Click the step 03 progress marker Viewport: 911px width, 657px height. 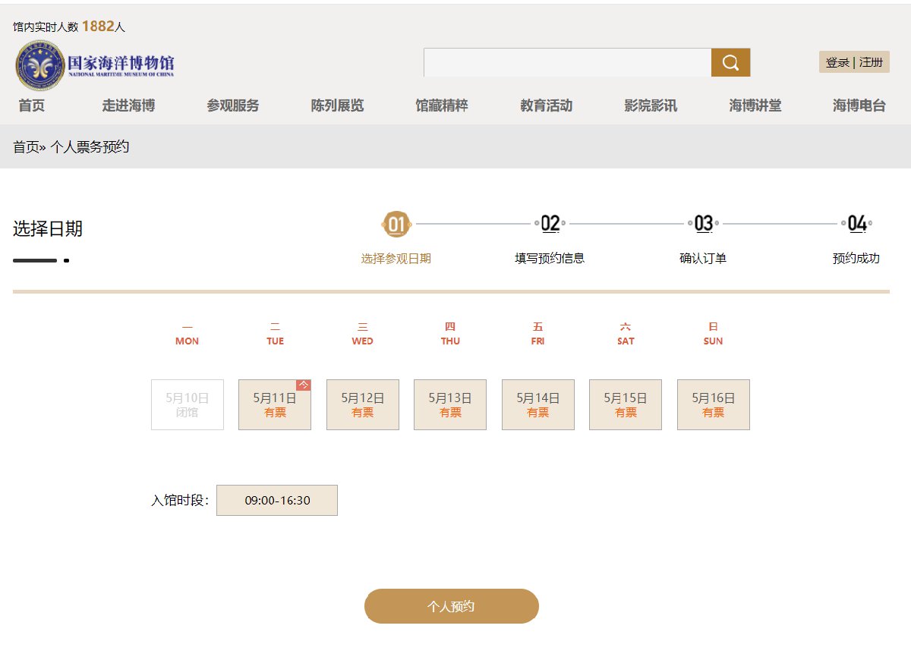point(704,224)
